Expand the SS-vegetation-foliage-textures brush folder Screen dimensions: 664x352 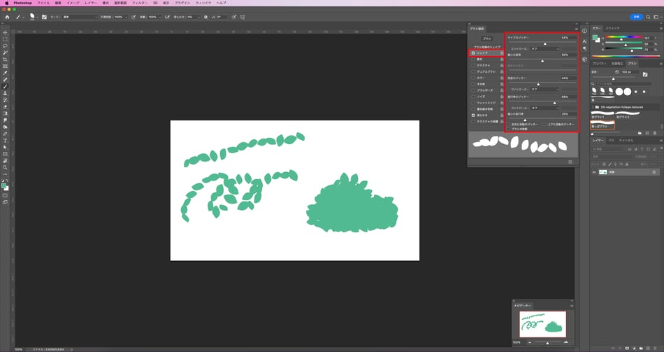pos(593,107)
